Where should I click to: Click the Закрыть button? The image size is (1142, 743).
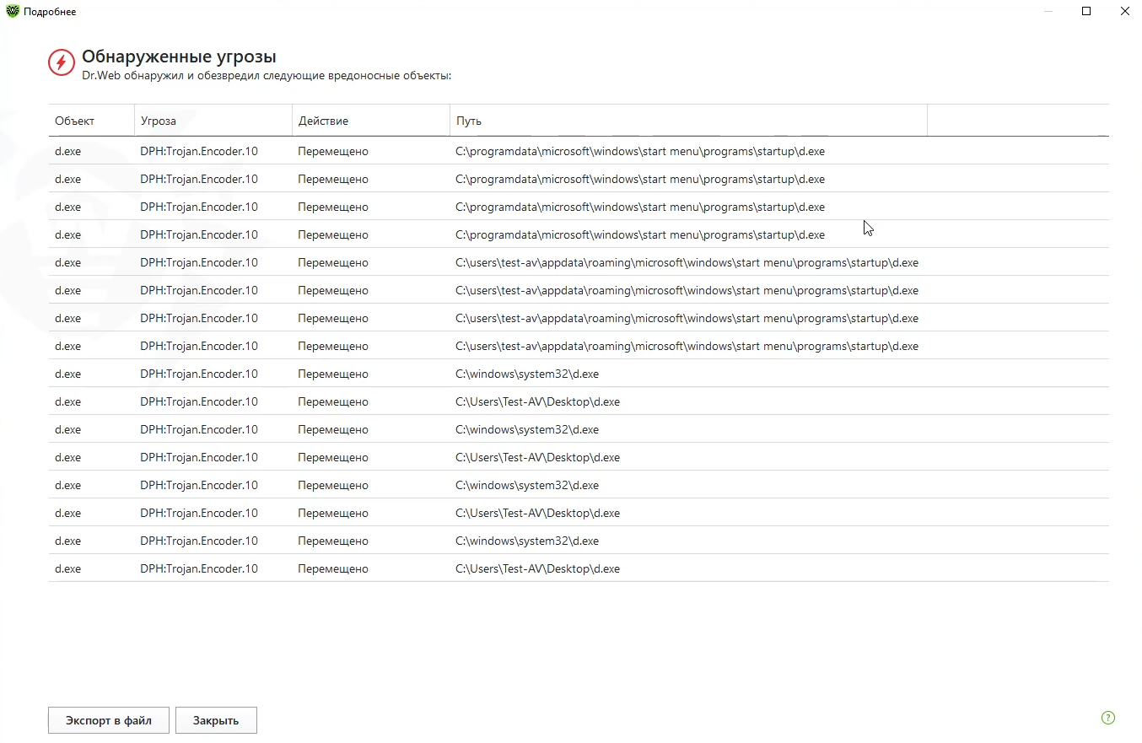pyautogui.click(x=216, y=720)
